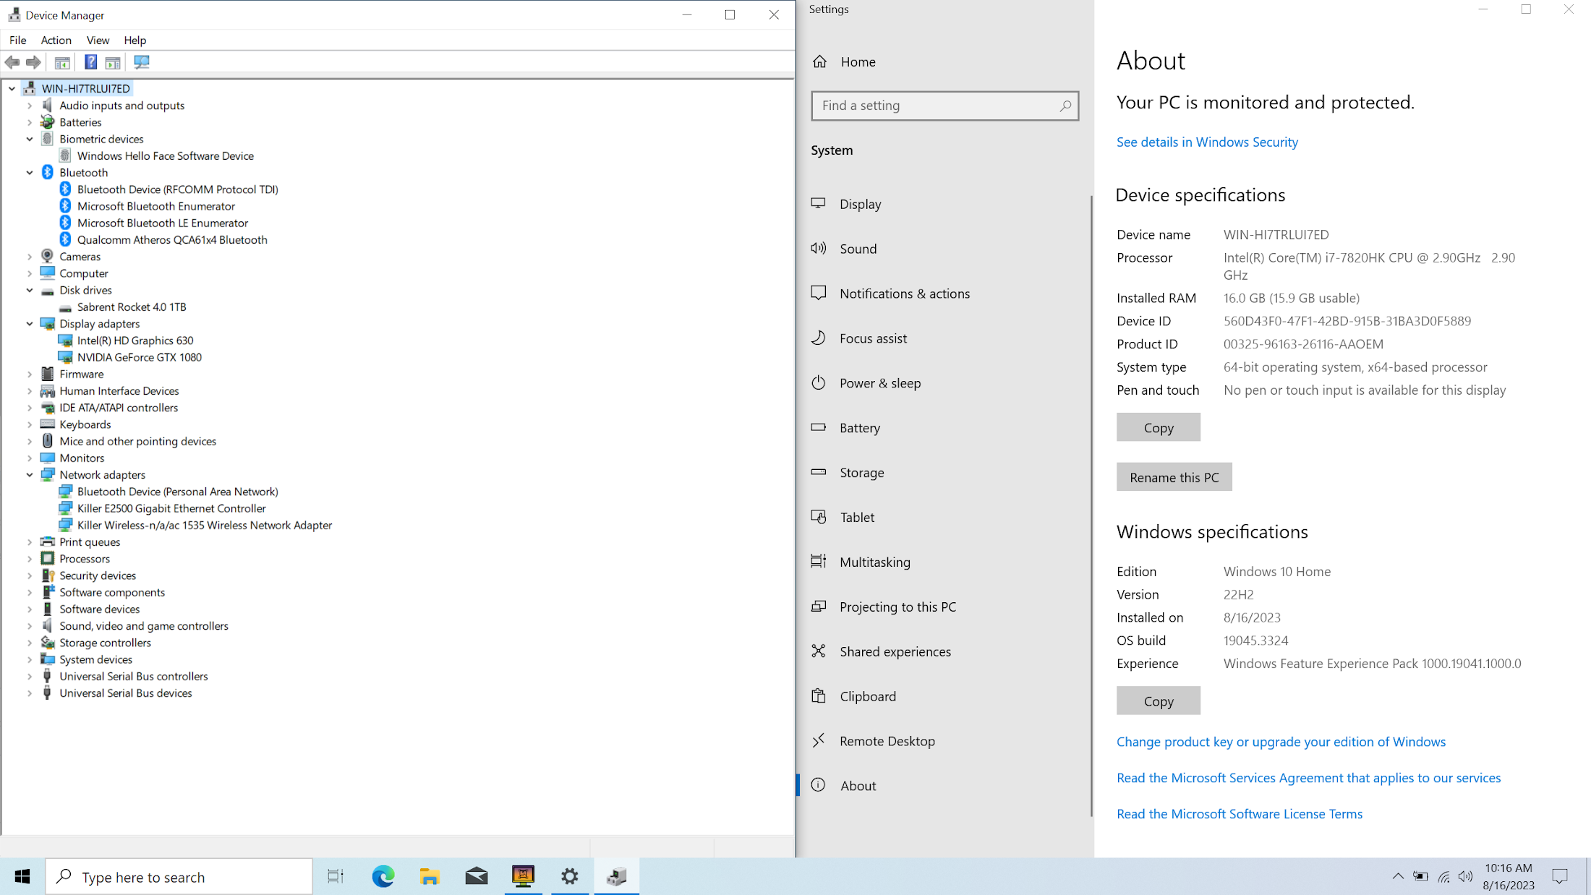Select Microsoft Bluetooth LE Enumerator row
The height and width of the screenshot is (895, 1591).
tap(162, 223)
